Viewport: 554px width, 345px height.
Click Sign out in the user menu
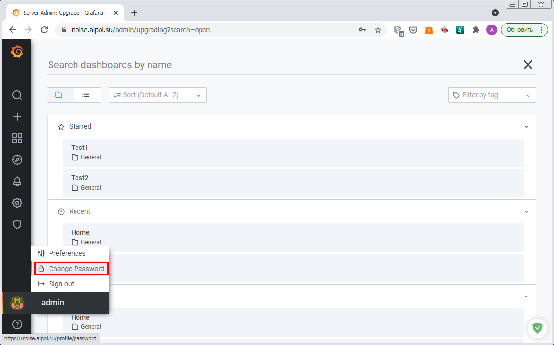point(61,284)
